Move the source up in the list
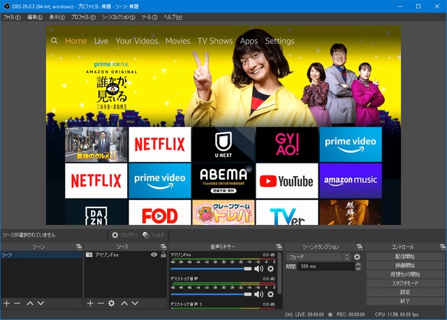This screenshot has width=447, height=320. pos(124,303)
